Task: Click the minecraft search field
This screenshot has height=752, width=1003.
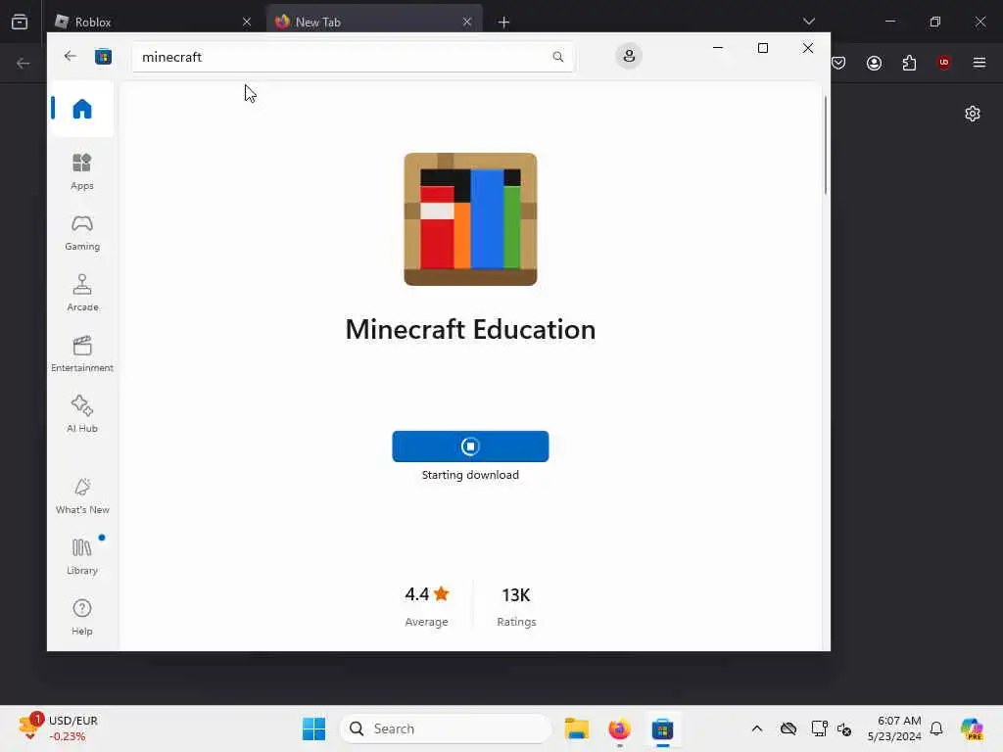Action: coord(353,57)
